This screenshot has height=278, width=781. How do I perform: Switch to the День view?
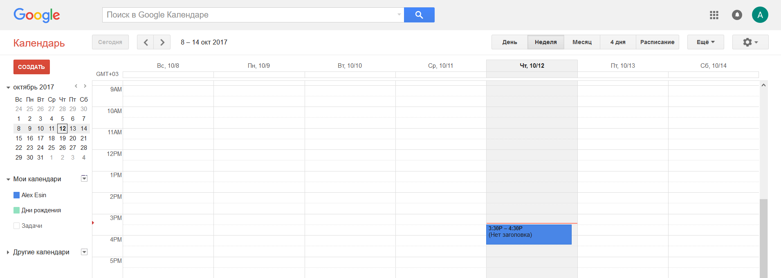[509, 42]
